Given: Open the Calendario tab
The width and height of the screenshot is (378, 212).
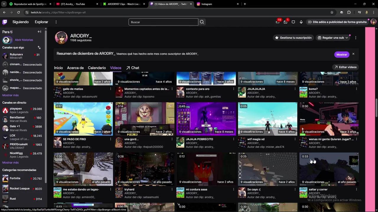Looking at the screenshot, I should 97,68.
